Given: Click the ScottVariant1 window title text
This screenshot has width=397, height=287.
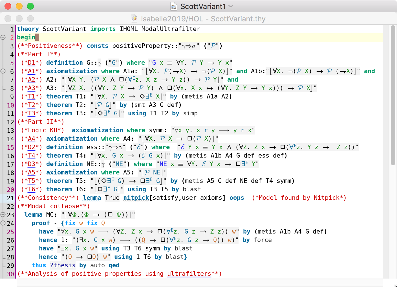Looking at the screenshot, I should tap(203, 6).
